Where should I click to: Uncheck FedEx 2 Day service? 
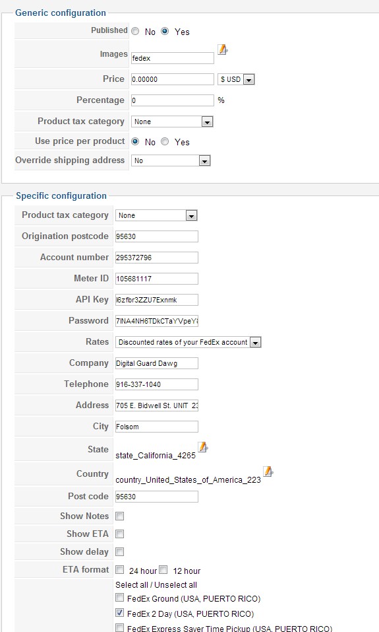pos(119,613)
